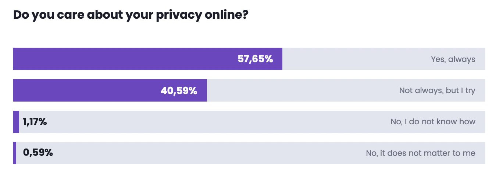Click the purple bar for 'Yes, always'
Image resolution: width=503 pixels, height=187 pixels.
[x=148, y=59]
